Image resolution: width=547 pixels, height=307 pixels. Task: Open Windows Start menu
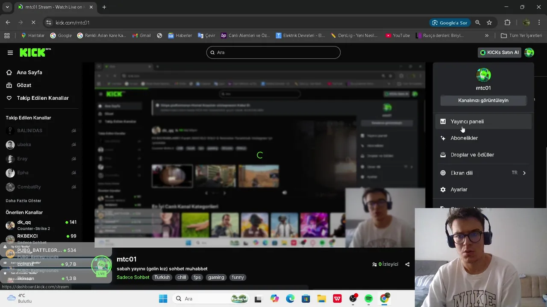(163, 299)
